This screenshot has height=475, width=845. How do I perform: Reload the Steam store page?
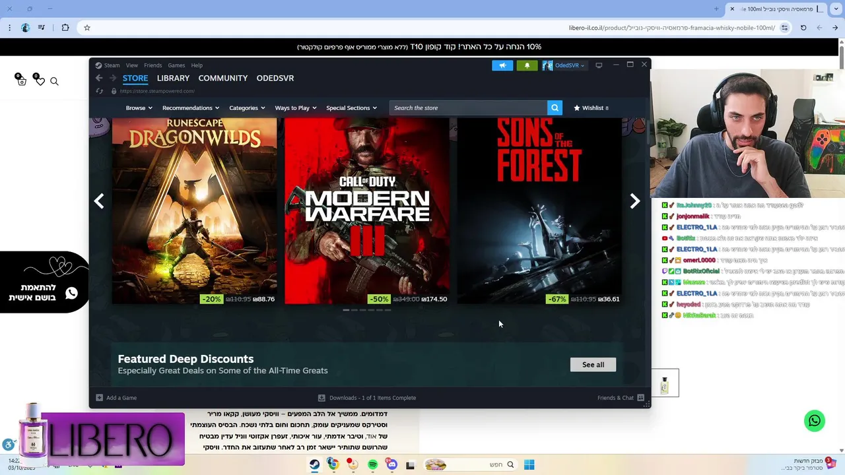tap(99, 91)
